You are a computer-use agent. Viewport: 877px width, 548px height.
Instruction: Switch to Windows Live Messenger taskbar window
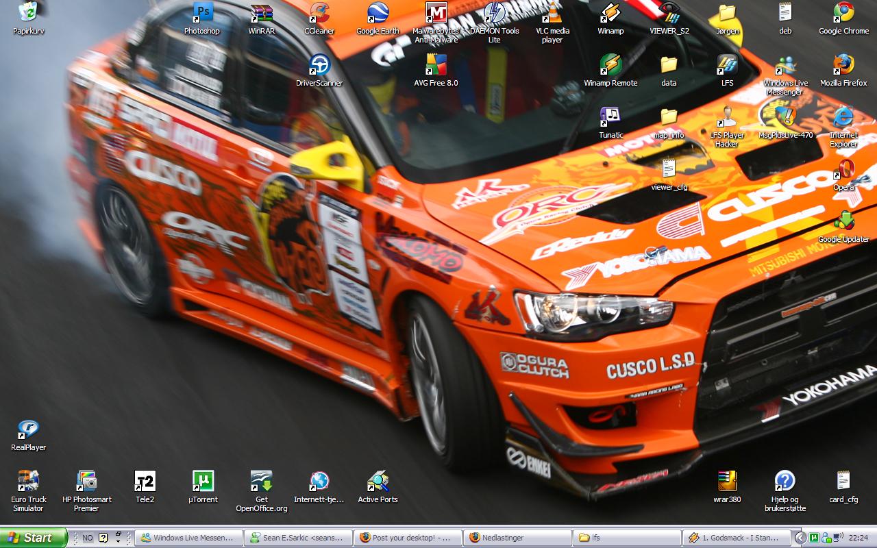[x=189, y=538]
